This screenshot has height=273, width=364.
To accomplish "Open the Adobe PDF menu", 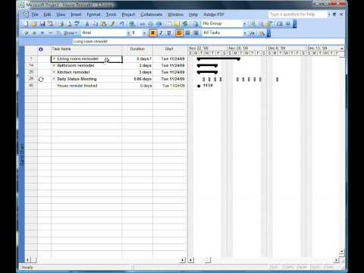I will [x=214, y=14].
